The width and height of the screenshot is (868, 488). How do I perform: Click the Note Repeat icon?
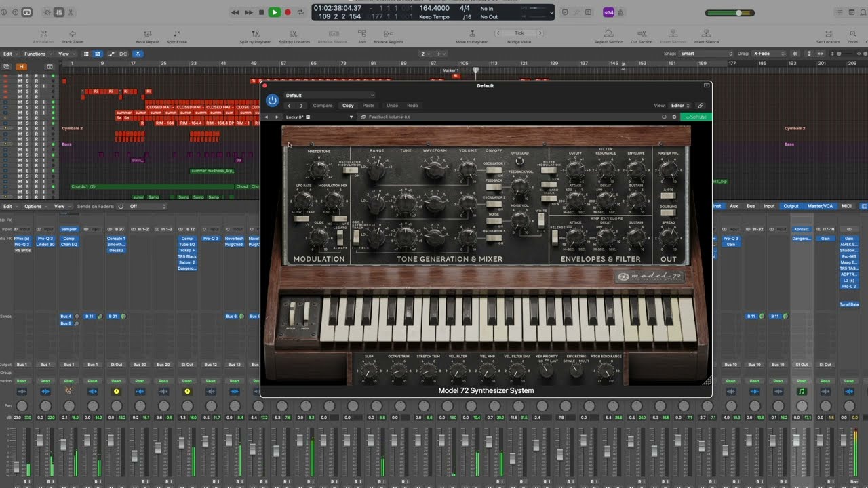[x=148, y=33]
